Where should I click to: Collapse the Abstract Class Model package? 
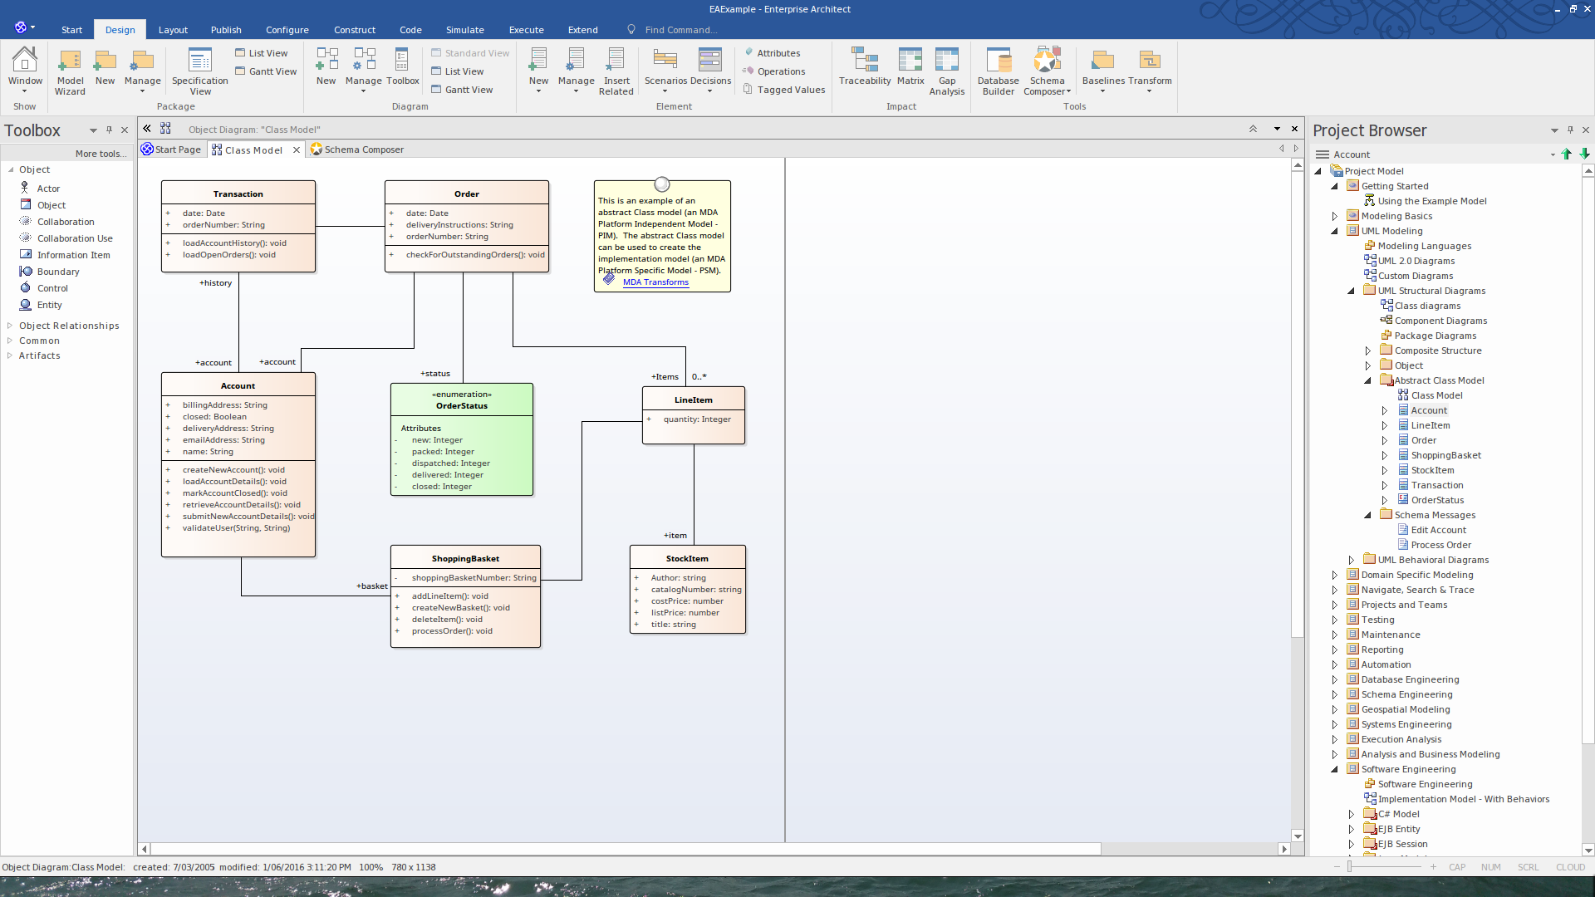pos(1368,380)
